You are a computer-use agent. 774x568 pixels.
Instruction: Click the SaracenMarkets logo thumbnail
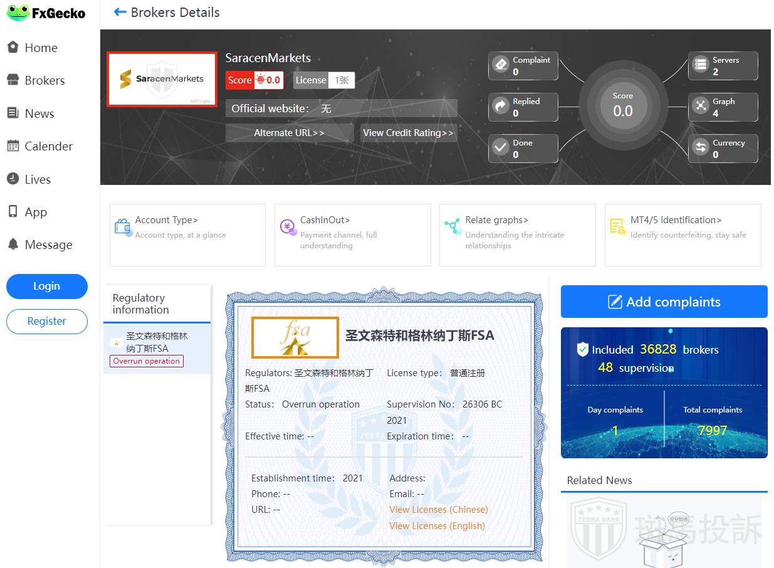[x=162, y=80]
